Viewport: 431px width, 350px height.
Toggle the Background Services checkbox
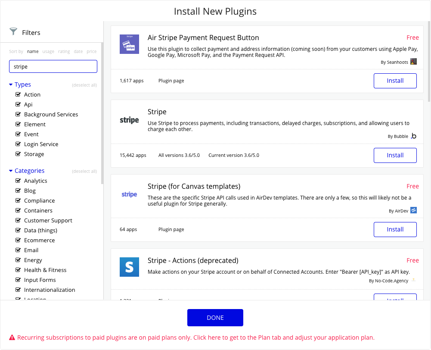coord(18,114)
